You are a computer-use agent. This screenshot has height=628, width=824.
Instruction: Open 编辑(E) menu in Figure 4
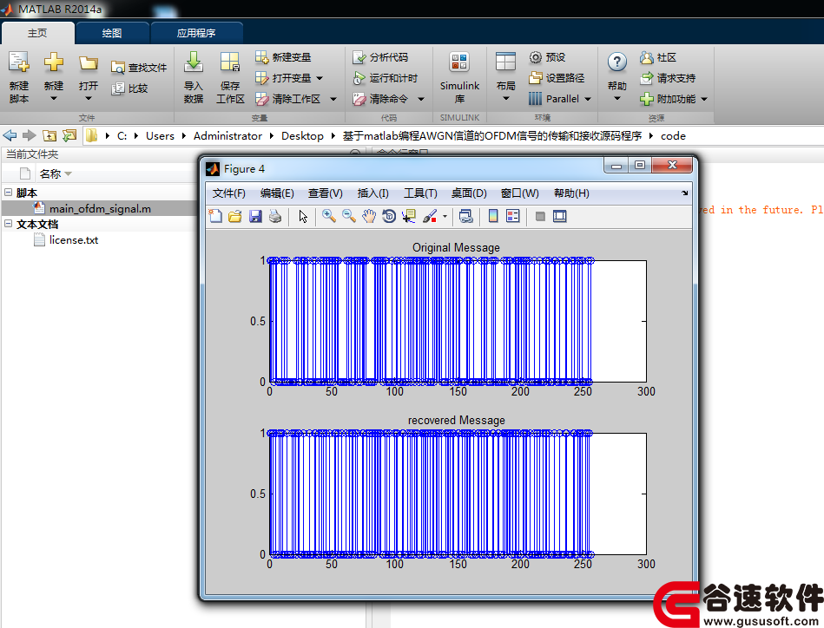(277, 193)
